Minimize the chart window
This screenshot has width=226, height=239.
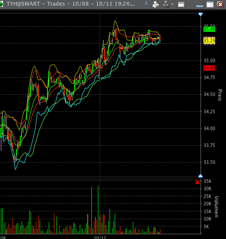[x=200, y=6]
